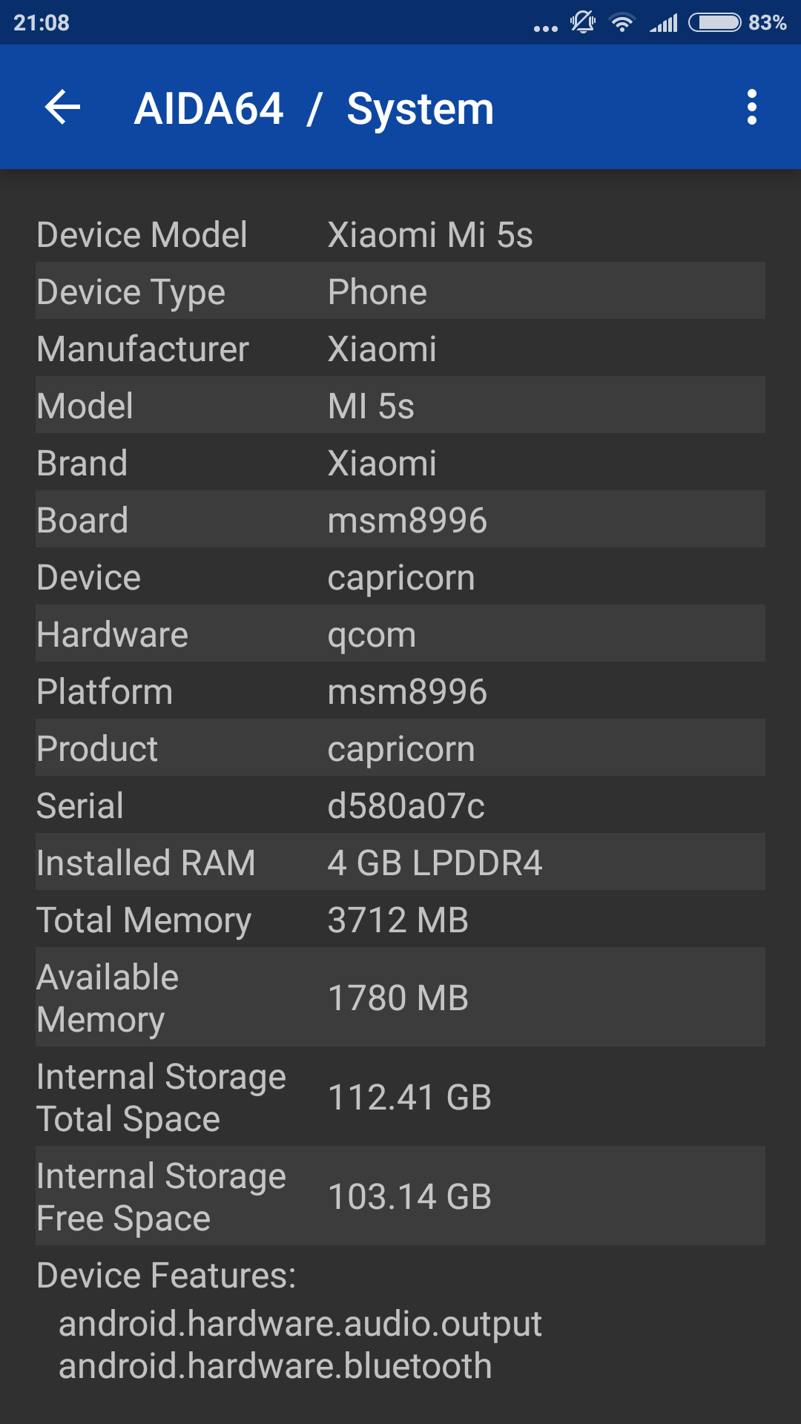This screenshot has width=801, height=1424.
Task: Select the AIDA64 / System title
Action: [314, 109]
